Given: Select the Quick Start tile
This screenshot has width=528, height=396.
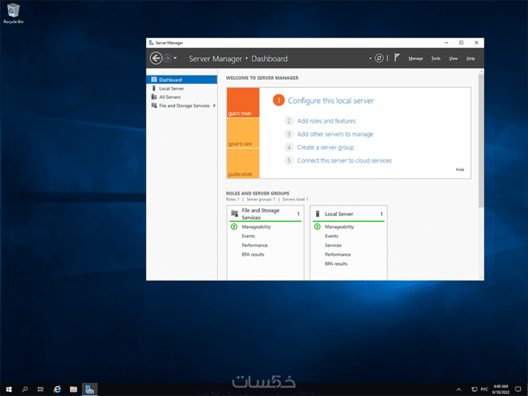Looking at the screenshot, I should [x=243, y=103].
